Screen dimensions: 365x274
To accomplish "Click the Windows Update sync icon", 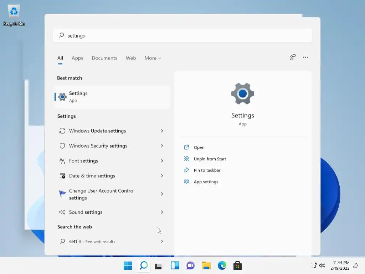I will click(x=62, y=131).
